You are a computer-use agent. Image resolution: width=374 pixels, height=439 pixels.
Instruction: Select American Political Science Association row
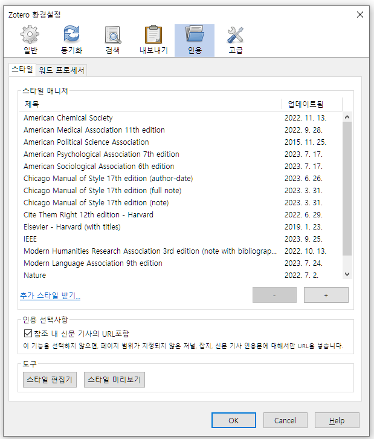point(181,142)
